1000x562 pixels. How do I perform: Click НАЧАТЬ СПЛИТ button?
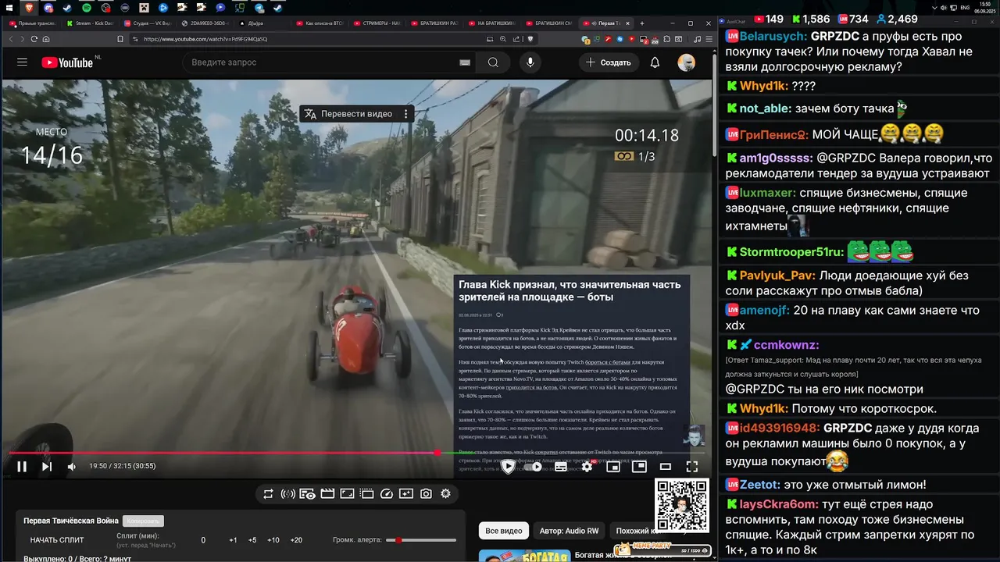click(57, 540)
